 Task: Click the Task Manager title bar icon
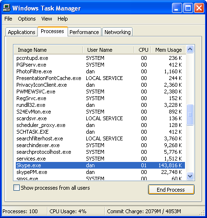[x=7, y=8]
